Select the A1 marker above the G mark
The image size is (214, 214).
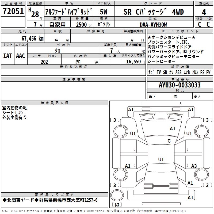click(x=173, y=129)
